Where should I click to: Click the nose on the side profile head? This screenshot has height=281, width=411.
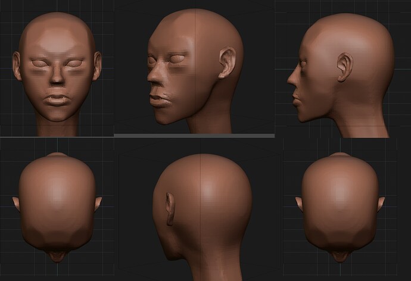point(292,78)
